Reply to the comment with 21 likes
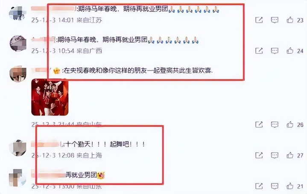 click(x=275, y=186)
